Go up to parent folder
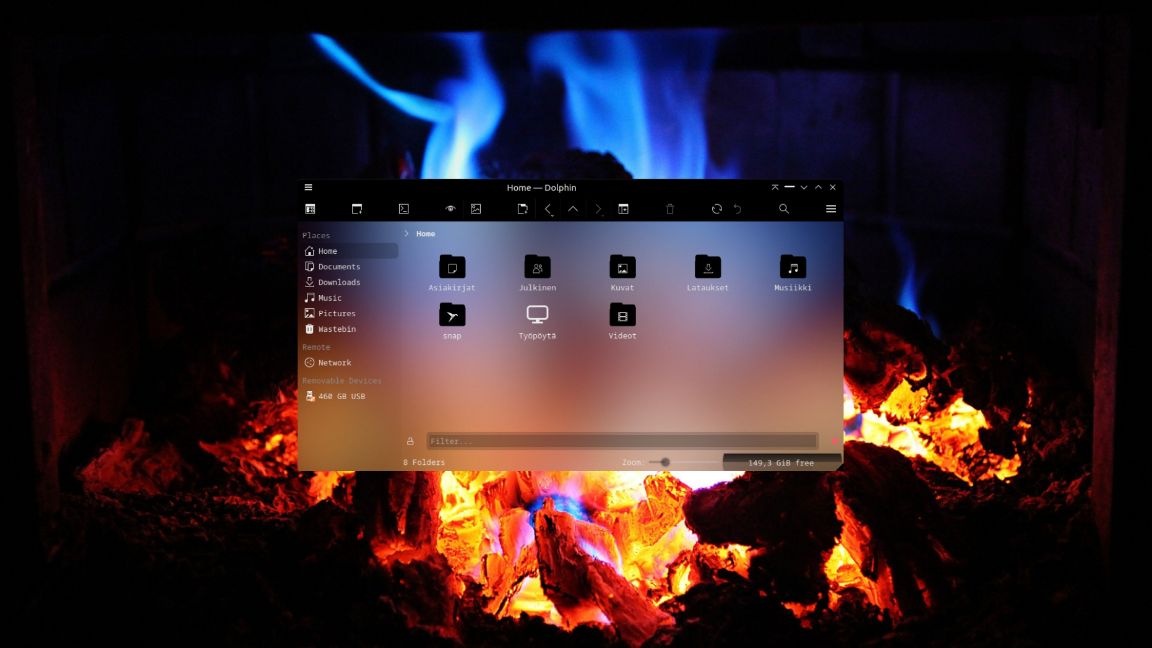Screen dimensions: 1152x648 pos(573,209)
